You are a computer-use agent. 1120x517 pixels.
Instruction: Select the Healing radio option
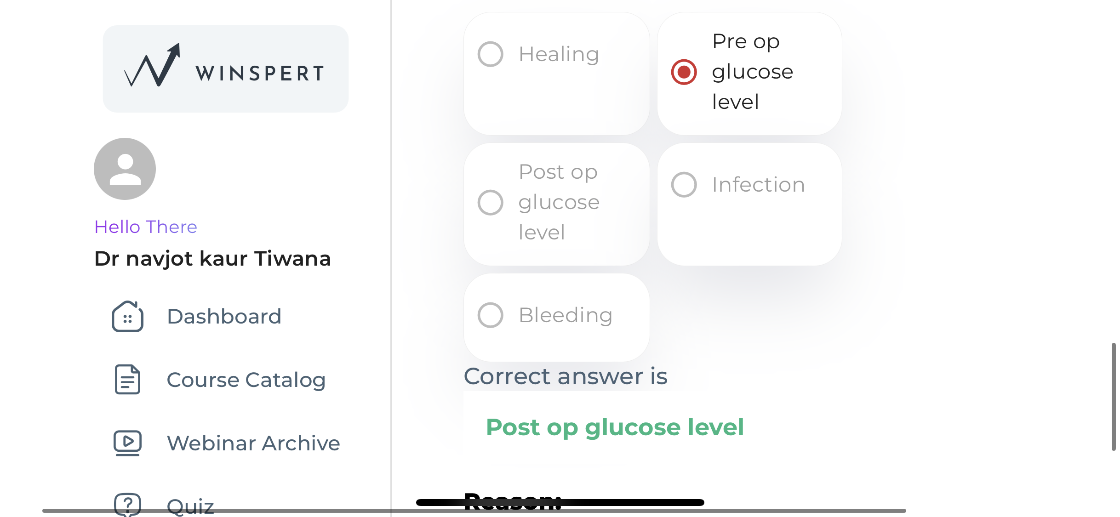pyautogui.click(x=491, y=54)
